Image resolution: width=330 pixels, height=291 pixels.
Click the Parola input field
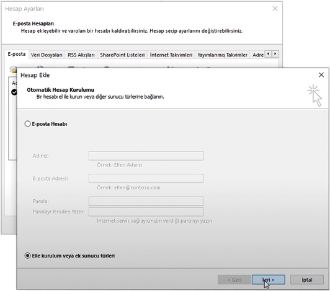click(x=146, y=201)
